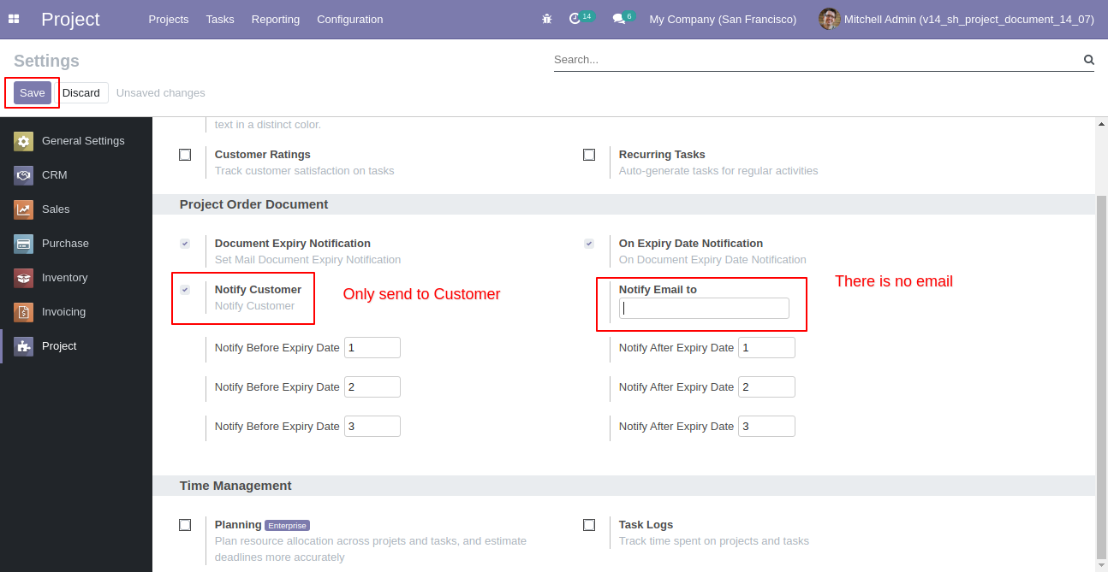Open Project settings in sidebar
Image resolution: width=1108 pixels, height=572 pixels.
pyautogui.click(x=76, y=346)
